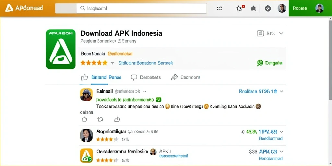This screenshot has height=166, width=332.
Task: Repost the Bainnsil post with retweet icon
Action: (x=100, y=119)
